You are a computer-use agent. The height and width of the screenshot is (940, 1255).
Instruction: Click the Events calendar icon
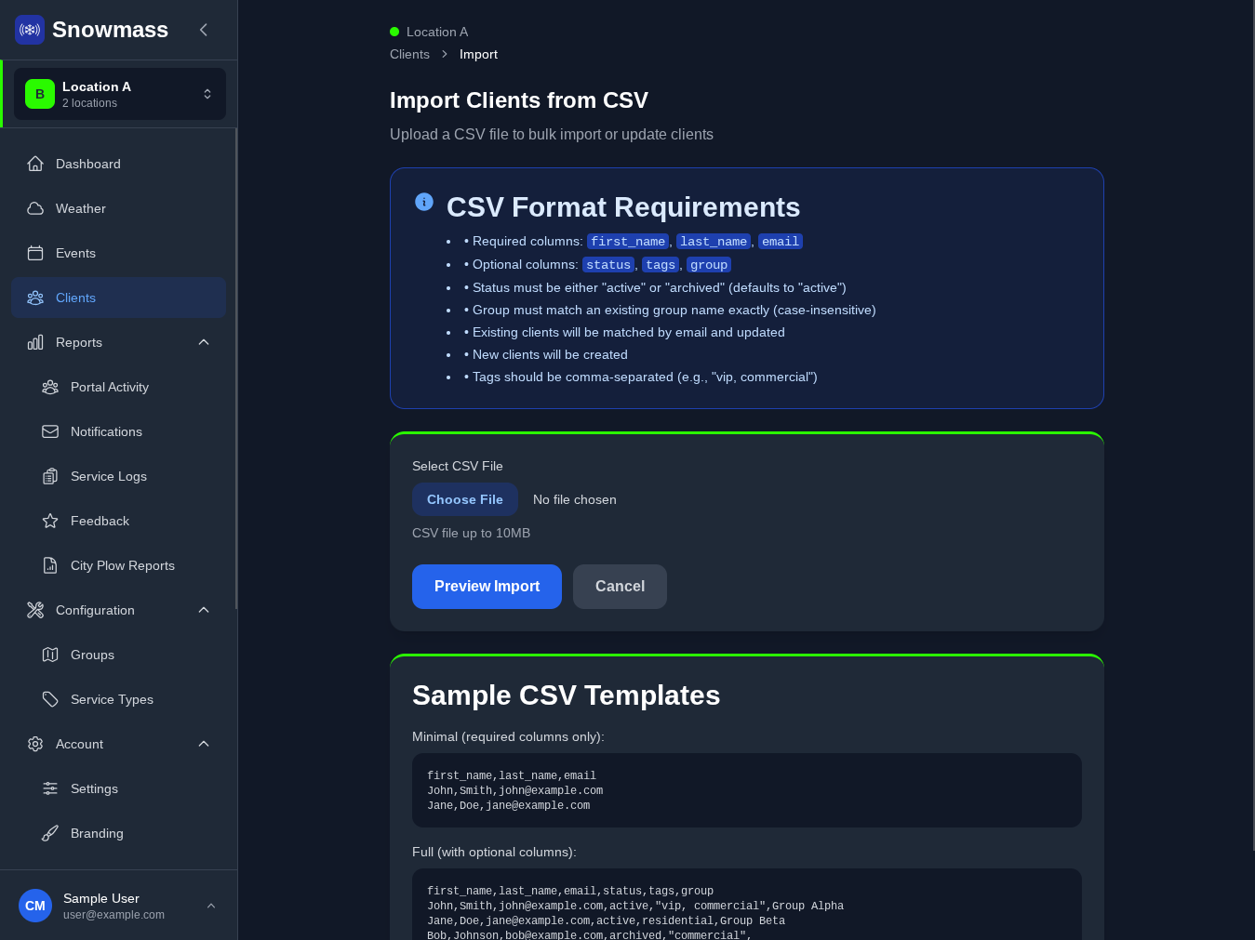[35, 253]
